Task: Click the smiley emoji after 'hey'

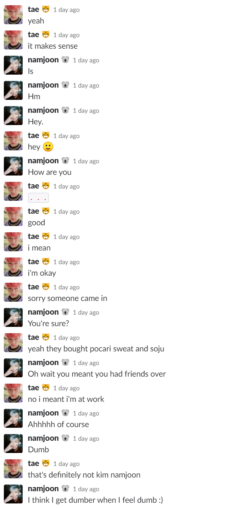Action: click(x=48, y=147)
